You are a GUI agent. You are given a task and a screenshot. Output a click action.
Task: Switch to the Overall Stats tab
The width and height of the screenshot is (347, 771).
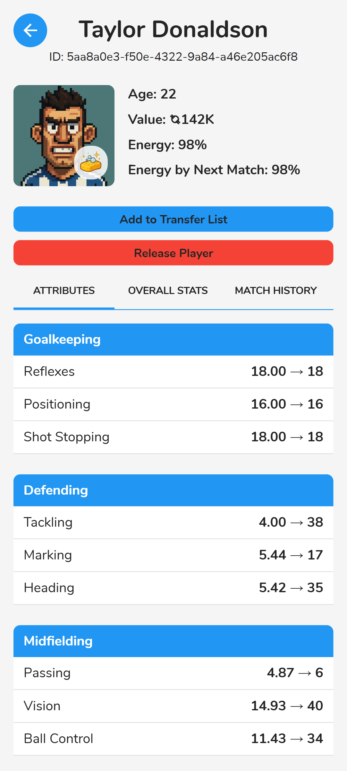click(x=168, y=290)
